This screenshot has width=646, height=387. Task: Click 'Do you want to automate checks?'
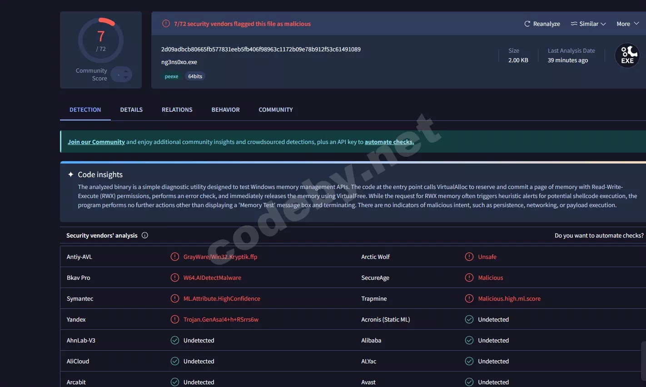(599, 235)
